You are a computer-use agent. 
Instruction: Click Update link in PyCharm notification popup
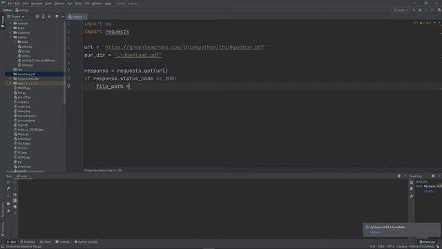point(375,232)
